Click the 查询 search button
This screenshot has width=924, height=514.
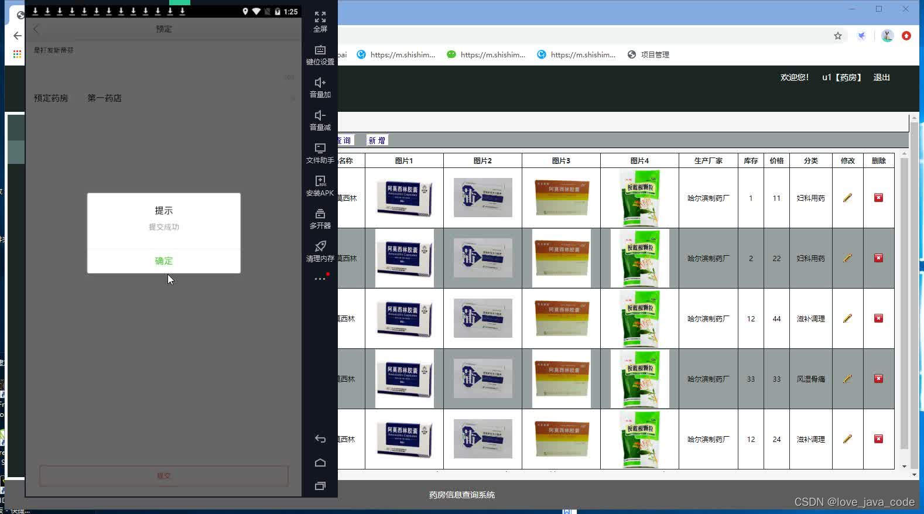345,141
